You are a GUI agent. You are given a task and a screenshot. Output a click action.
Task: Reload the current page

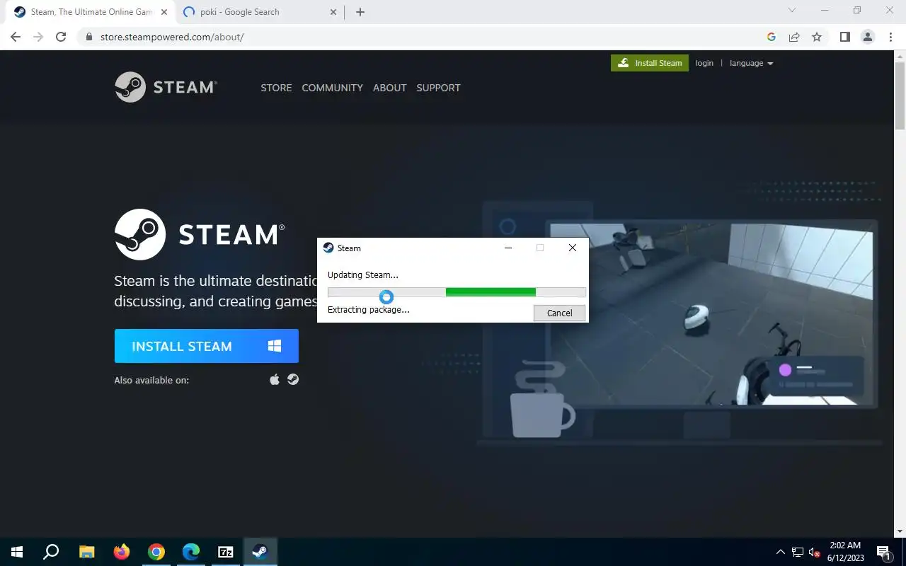pos(61,37)
